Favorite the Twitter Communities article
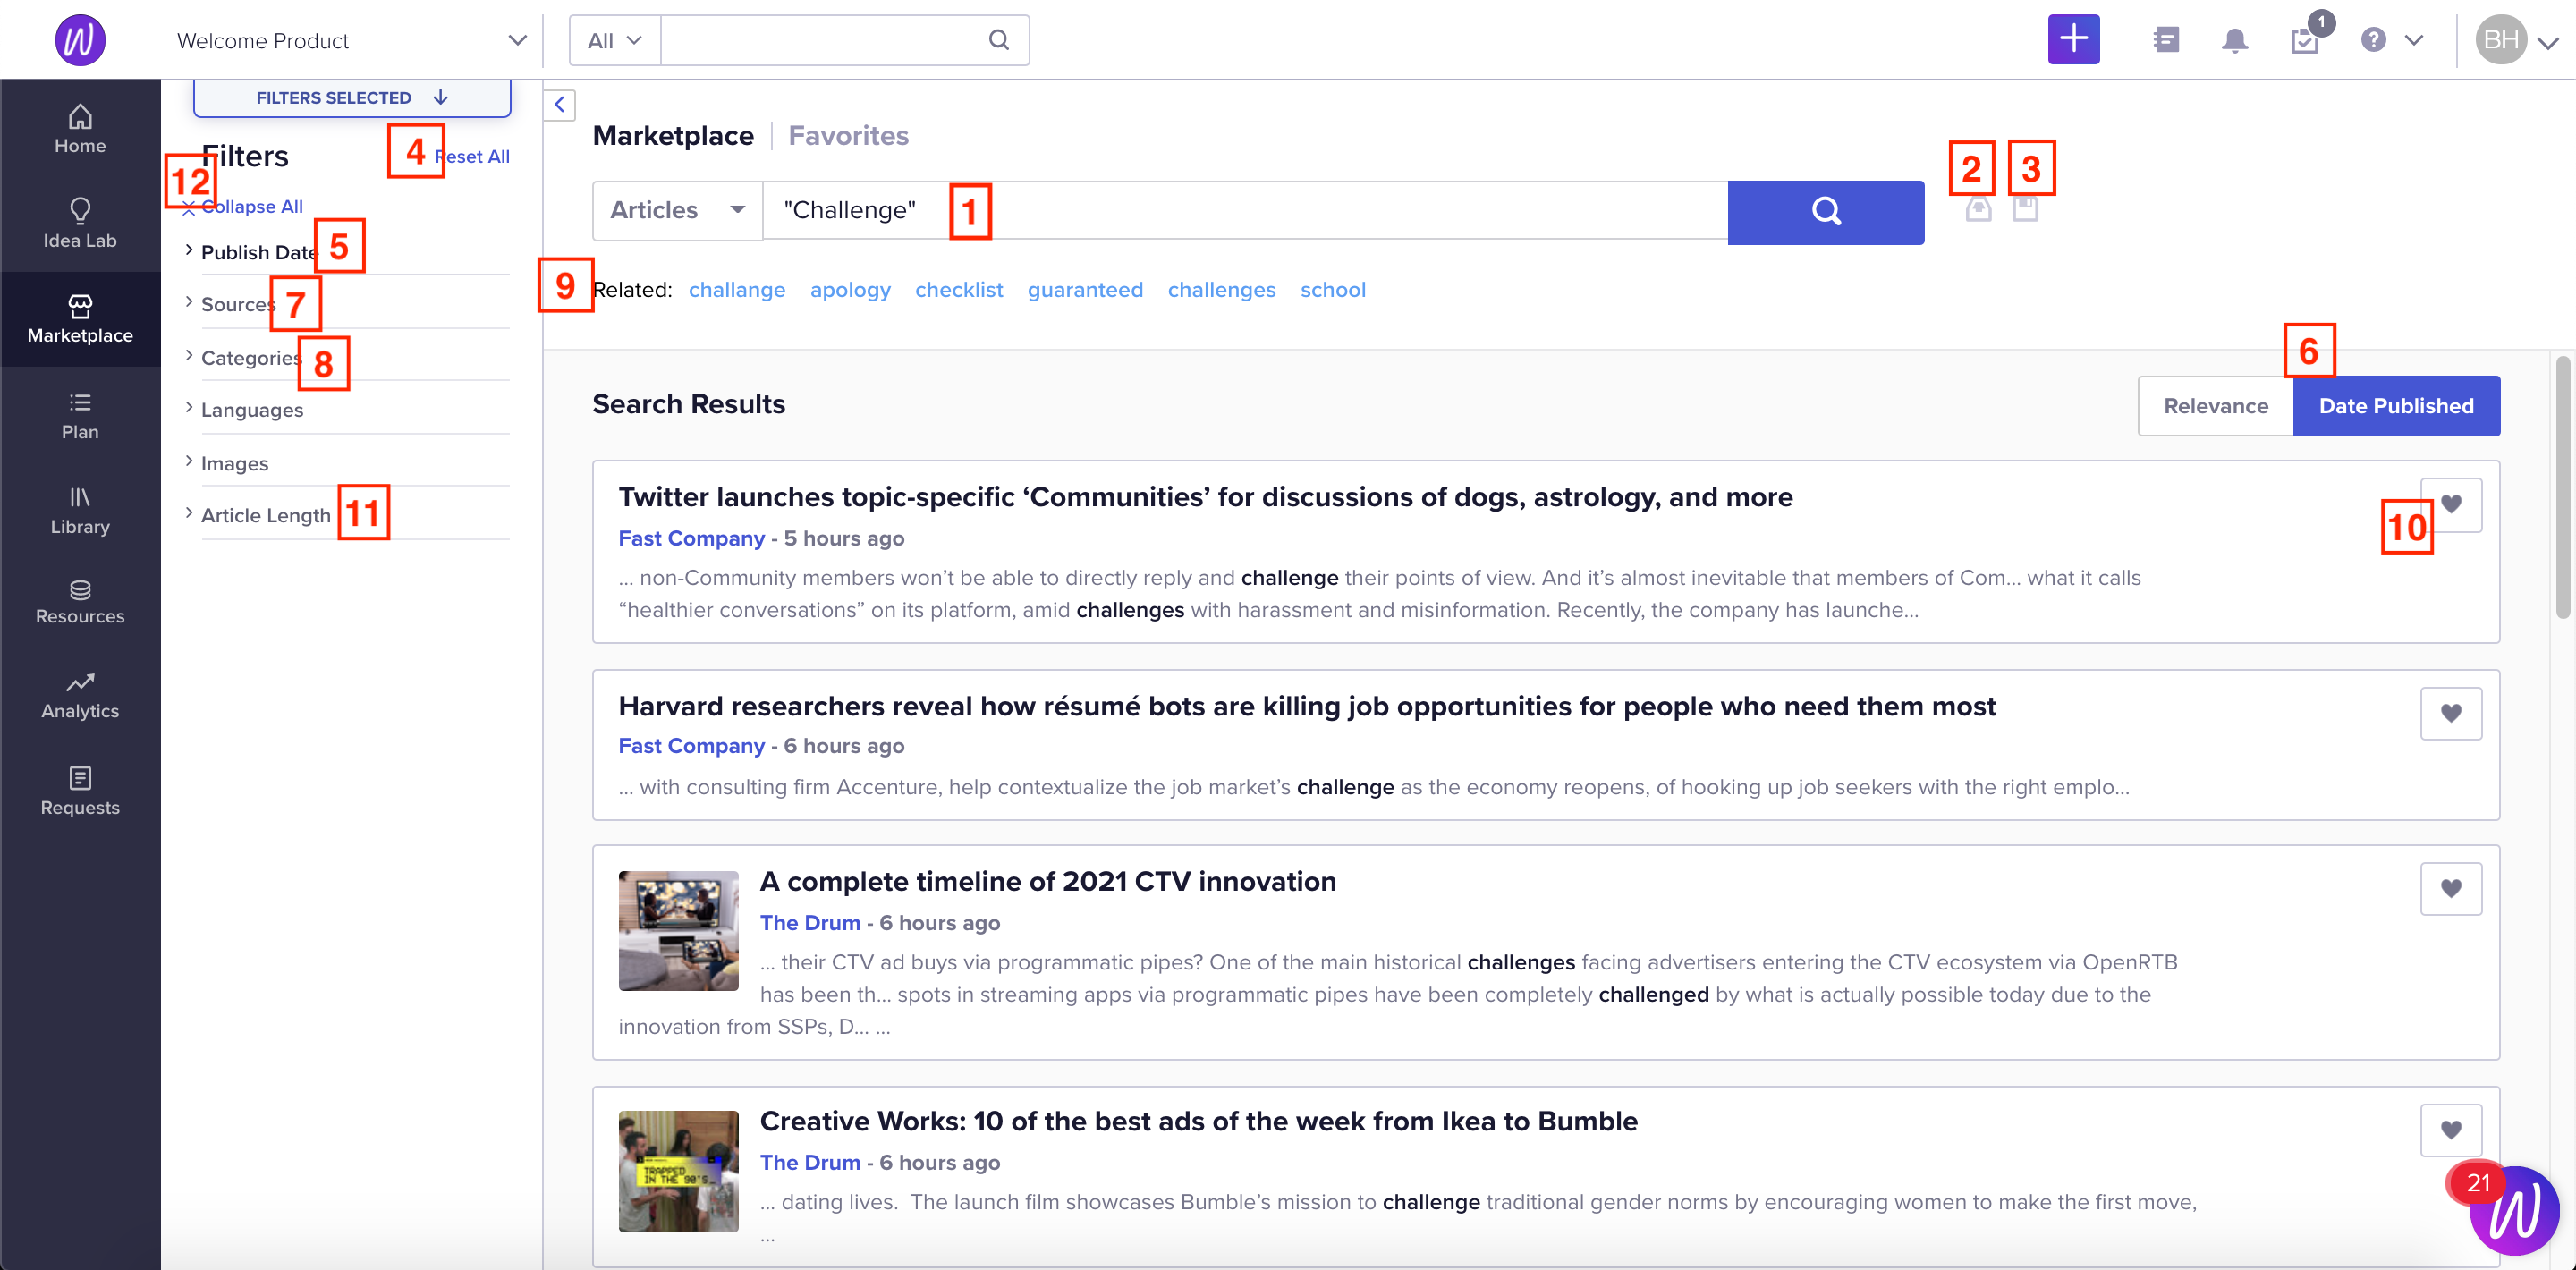This screenshot has width=2576, height=1270. point(2450,504)
